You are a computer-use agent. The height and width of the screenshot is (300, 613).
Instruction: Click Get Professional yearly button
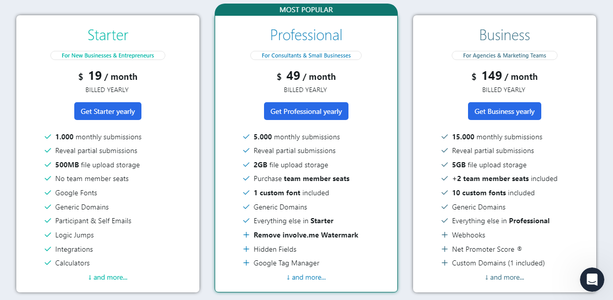[306, 111]
